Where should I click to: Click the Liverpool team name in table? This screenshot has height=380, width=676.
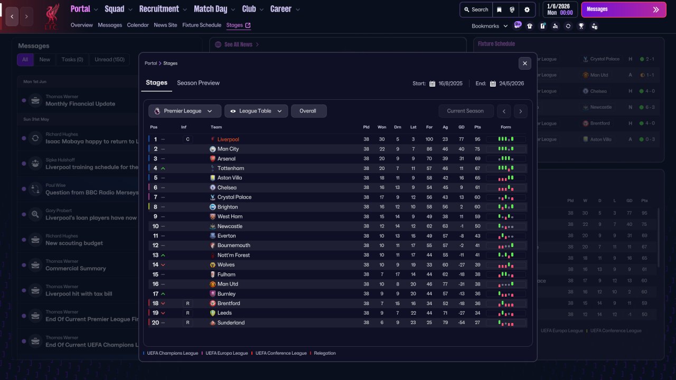(x=228, y=139)
